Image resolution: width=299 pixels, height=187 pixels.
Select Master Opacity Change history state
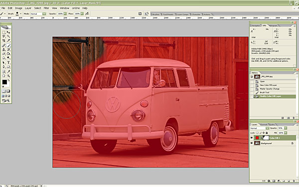click(270, 89)
